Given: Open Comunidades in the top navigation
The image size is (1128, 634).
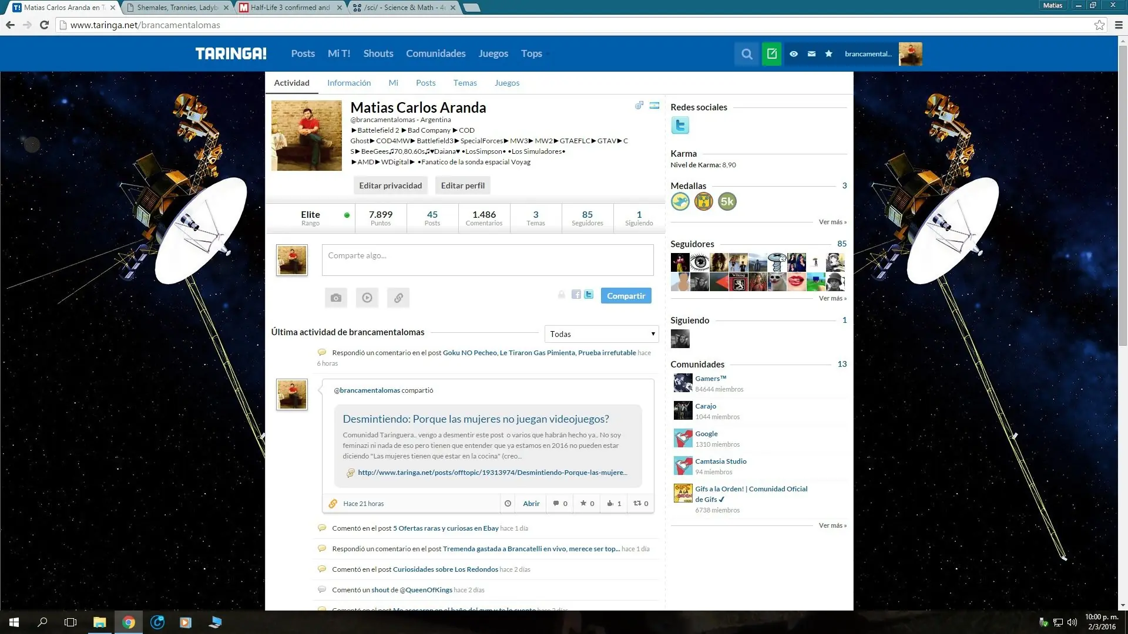Looking at the screenshot, I should 435,53.
